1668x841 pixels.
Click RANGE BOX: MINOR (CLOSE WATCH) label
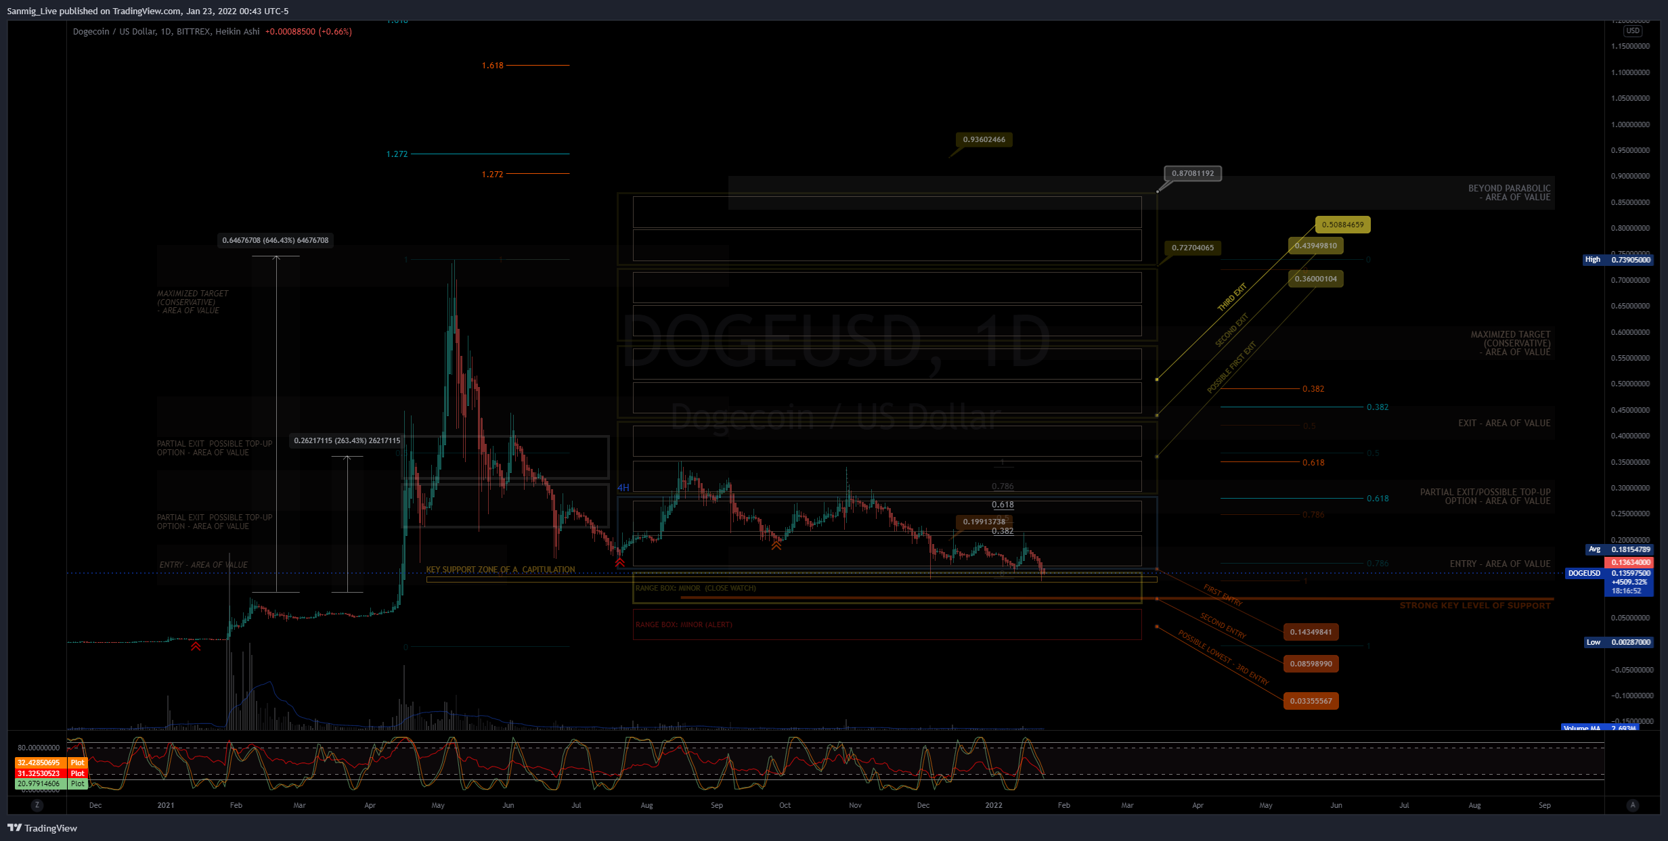(696, 588)
